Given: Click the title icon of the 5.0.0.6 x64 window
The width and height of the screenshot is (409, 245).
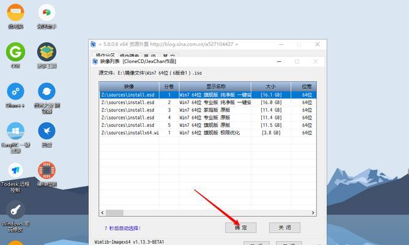Looking at the screenshot, I should [x=93, y=44].
